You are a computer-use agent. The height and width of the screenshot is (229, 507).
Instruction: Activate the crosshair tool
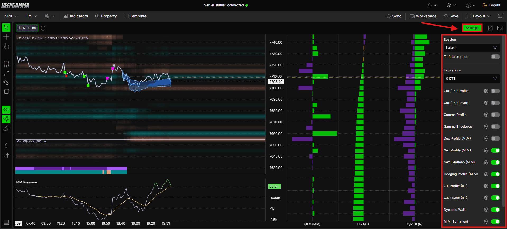[x=6, y=37]
